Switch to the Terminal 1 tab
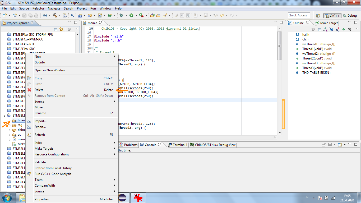Screen dimensions: 361x203 point(180,145)
